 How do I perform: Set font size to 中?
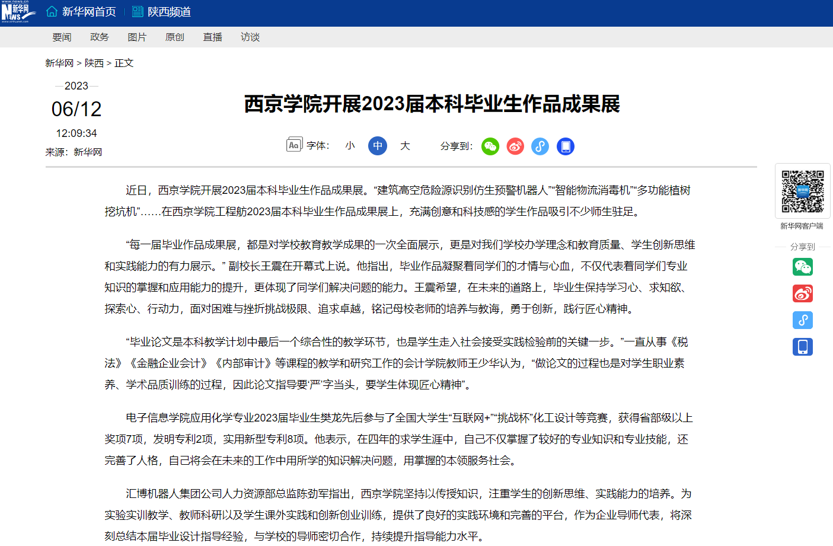click(x=378, y=146)
